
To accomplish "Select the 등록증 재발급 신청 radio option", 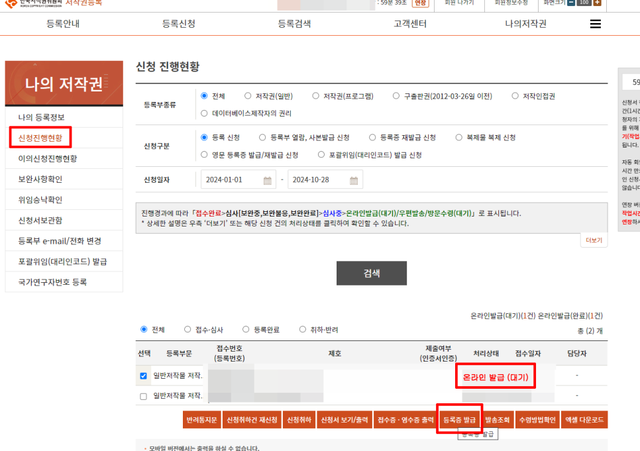I will coord(373,138).
